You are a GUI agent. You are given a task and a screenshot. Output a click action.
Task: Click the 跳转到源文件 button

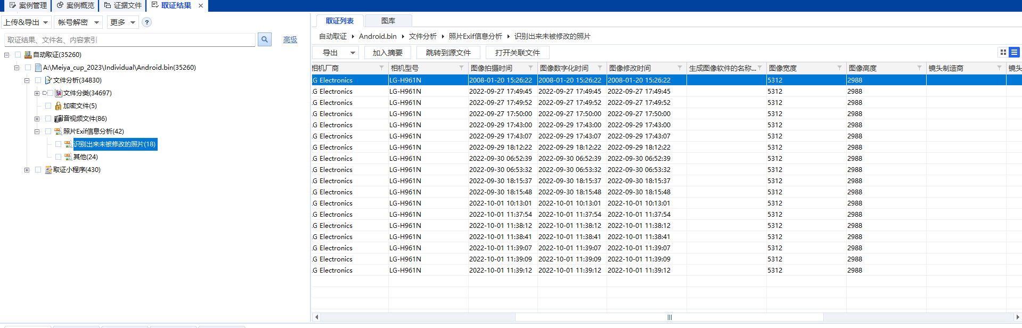(448, 53)
